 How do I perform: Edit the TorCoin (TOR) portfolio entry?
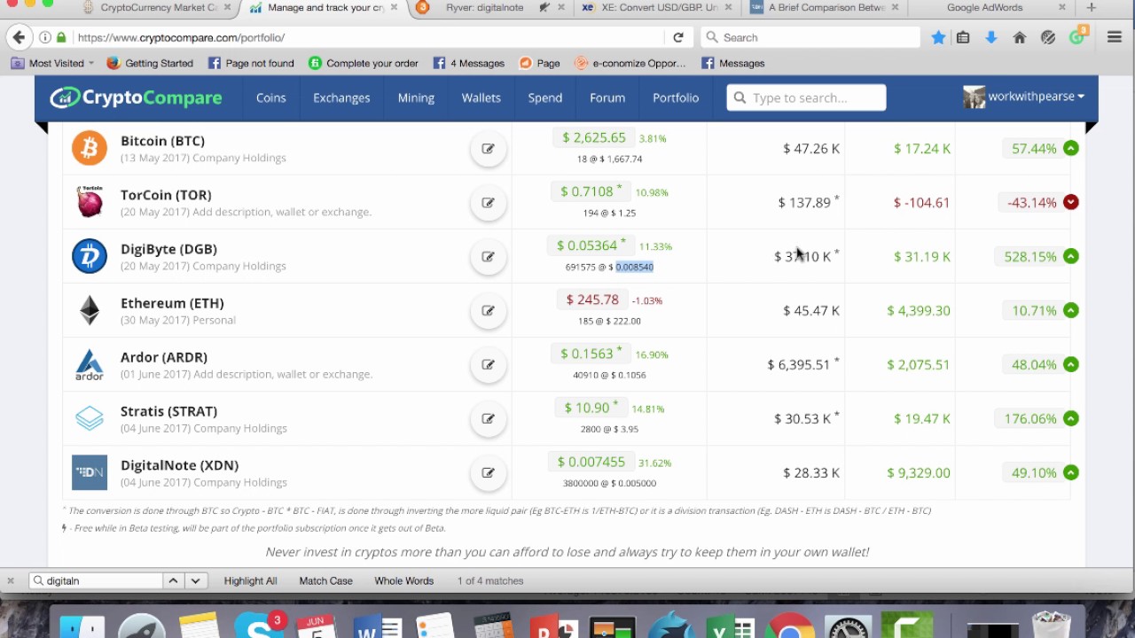coord(488,203)
